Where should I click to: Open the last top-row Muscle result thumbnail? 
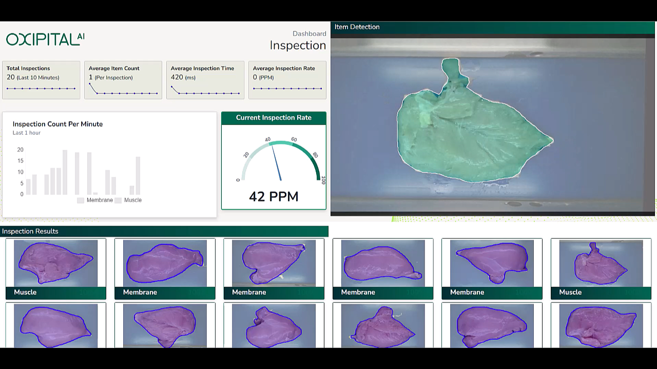(601, 263)
